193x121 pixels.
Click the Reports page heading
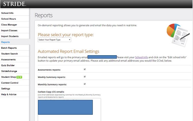[x=43, y=15]
